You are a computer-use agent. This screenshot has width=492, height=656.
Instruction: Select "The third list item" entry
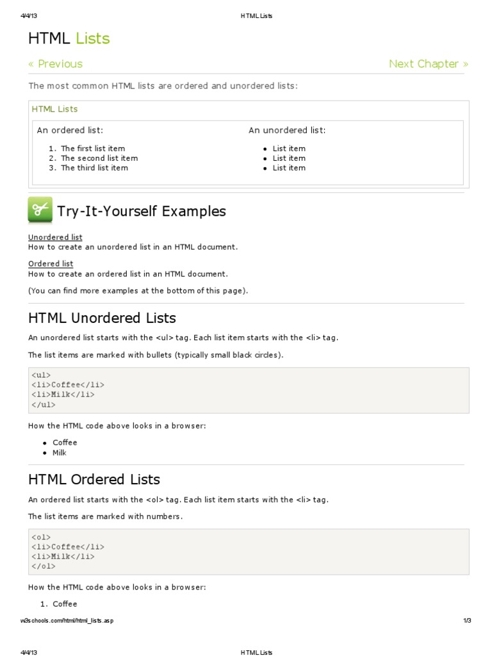94,168
